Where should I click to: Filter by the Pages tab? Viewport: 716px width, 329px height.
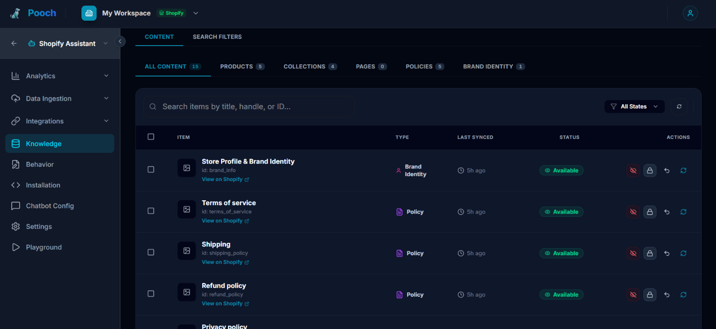(x=371, y=67)
